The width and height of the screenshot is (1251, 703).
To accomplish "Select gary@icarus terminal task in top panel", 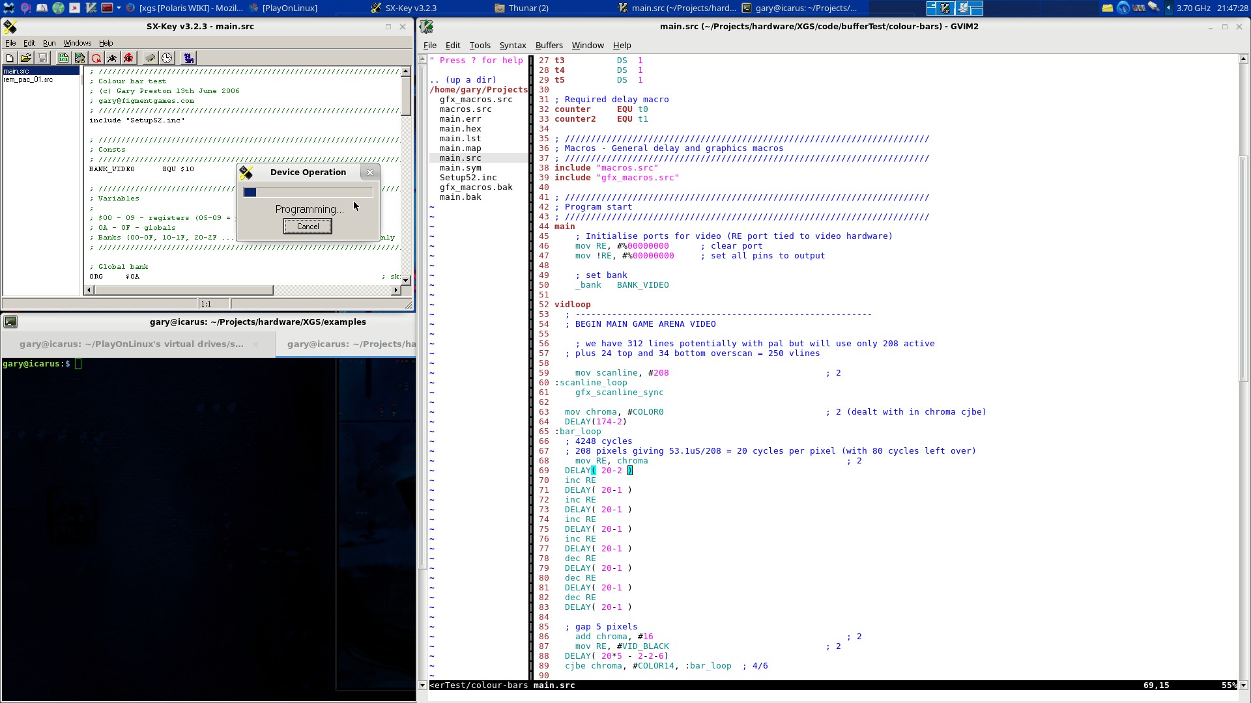I will pos(799,8).
